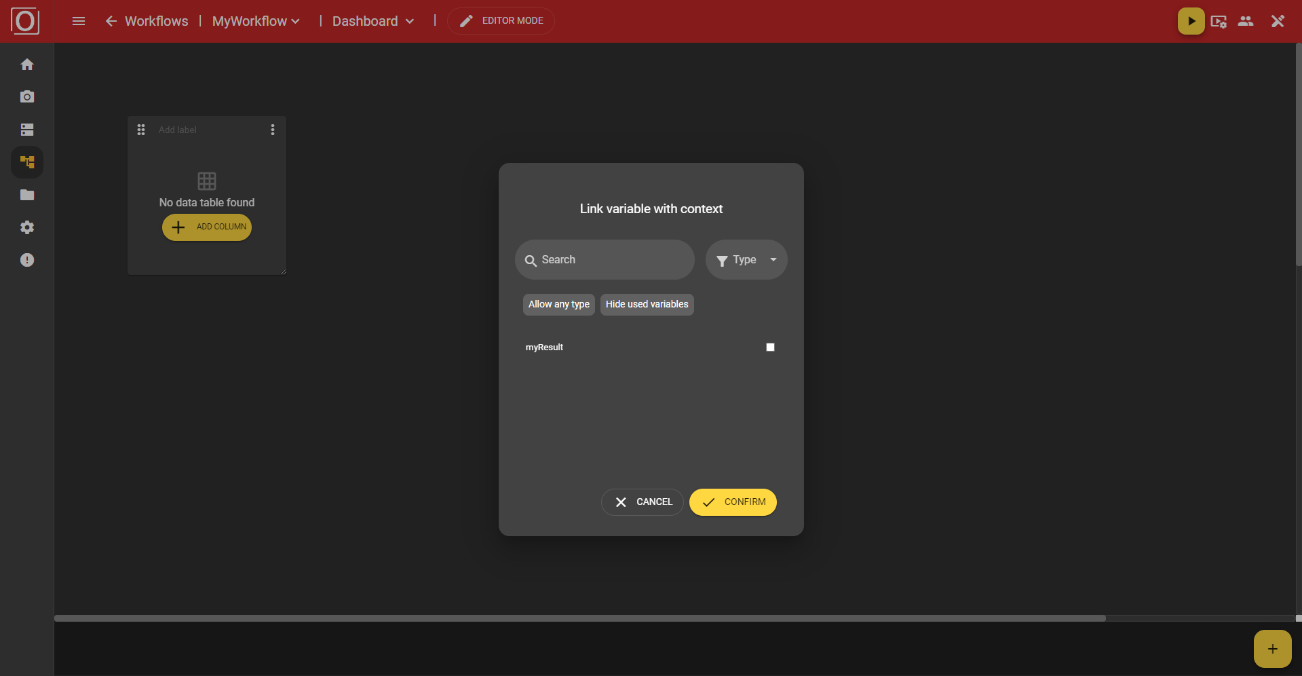Select the camera icon in the sidebar
Viewport: 1302px width, 676px height.
[x=27, y=96]
